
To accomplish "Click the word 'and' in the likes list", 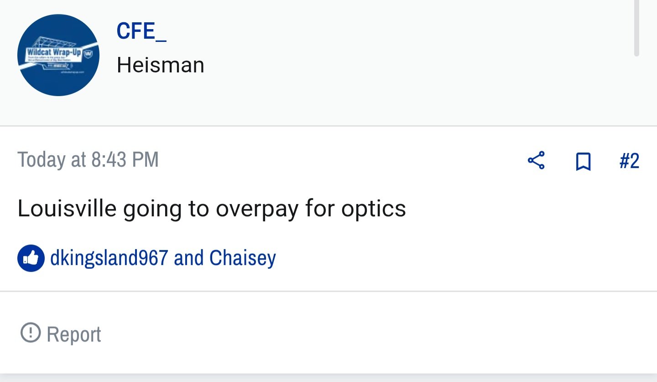I will tap(189, 258).
